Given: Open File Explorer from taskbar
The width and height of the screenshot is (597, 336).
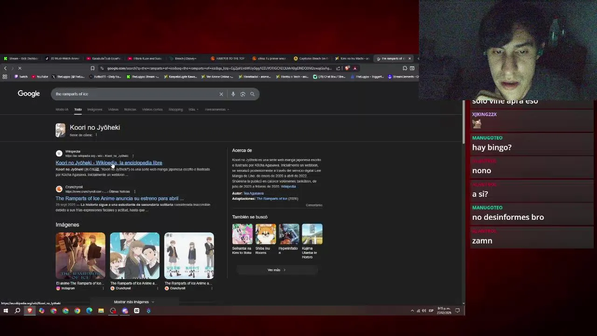Looking at the screenshot, I should pyautogui.click(x=101, y=311).
